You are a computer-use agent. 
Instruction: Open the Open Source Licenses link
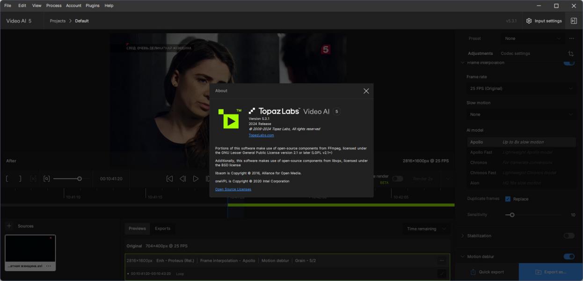point(233,189)
